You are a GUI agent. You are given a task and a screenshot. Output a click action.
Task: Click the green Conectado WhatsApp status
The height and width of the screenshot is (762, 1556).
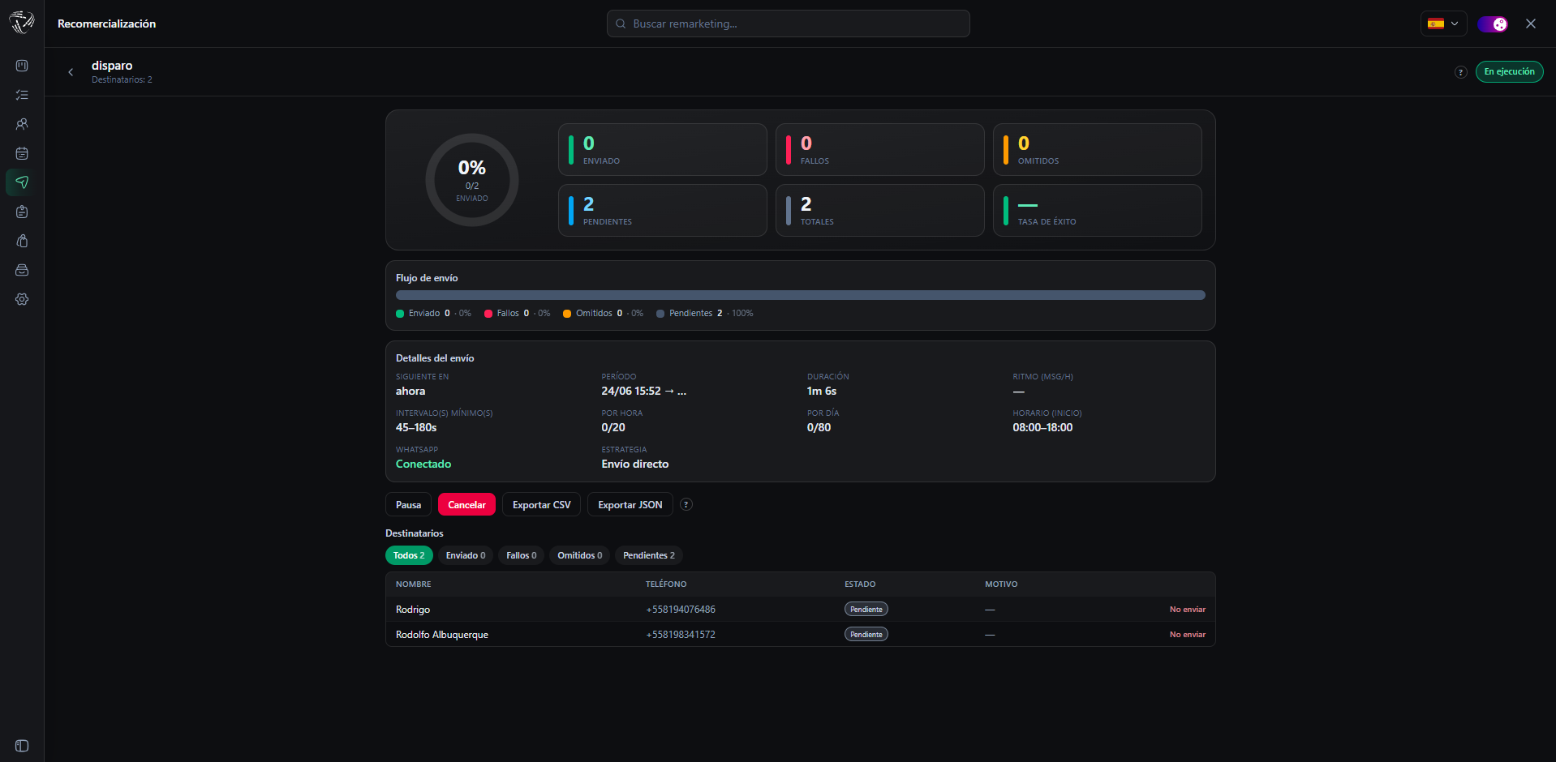coord(423,464)
